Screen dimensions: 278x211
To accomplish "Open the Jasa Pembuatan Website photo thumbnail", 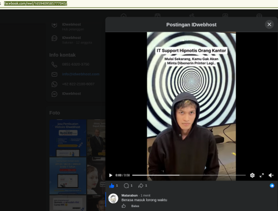I will pyautogui.click(x=68, y=138).
